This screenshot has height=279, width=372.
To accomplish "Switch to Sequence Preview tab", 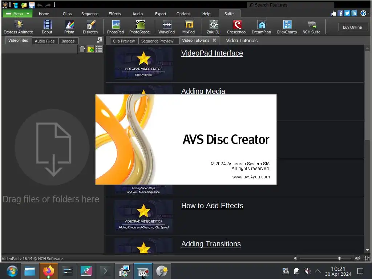I will [157, 41].
